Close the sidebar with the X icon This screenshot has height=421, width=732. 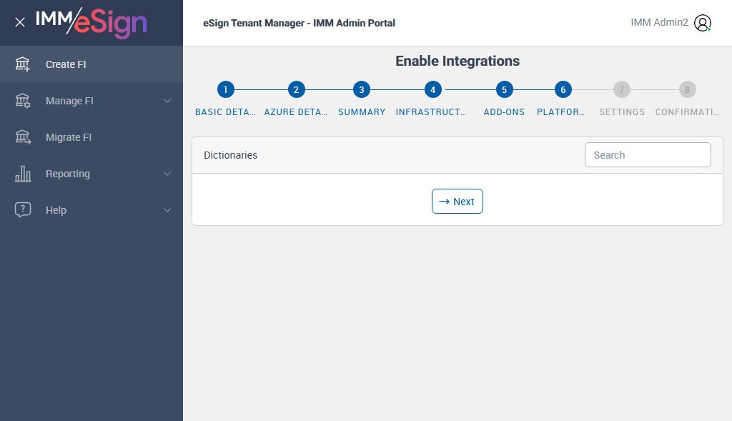pos(19,22)
